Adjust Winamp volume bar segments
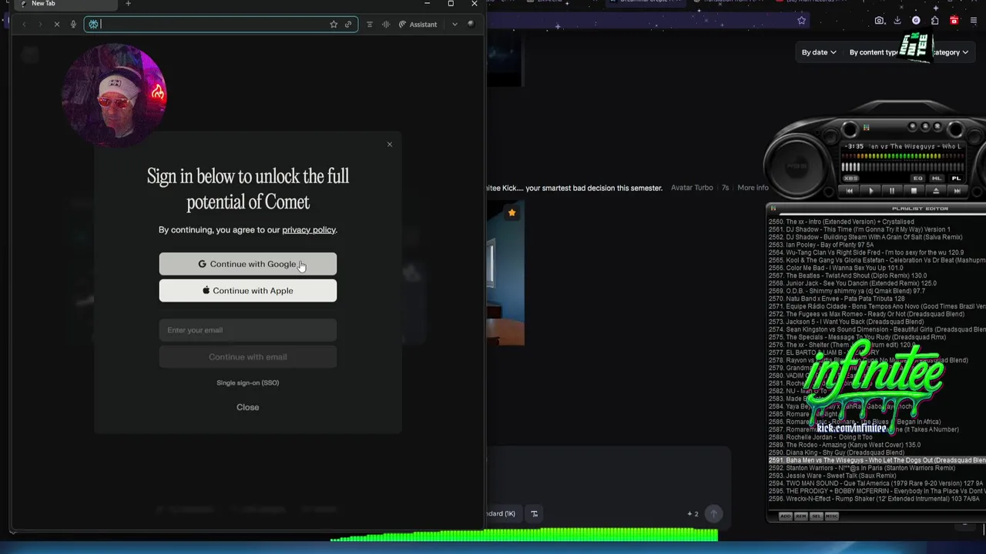This screenshot has width=986, height=554. point(903,166)
